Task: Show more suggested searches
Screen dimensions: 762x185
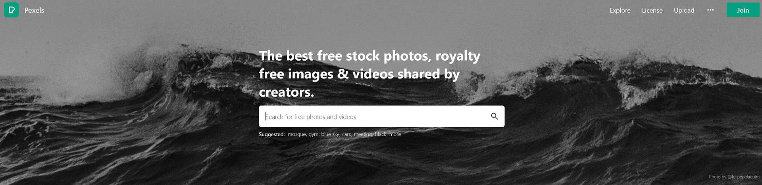Action: point(395,134)
